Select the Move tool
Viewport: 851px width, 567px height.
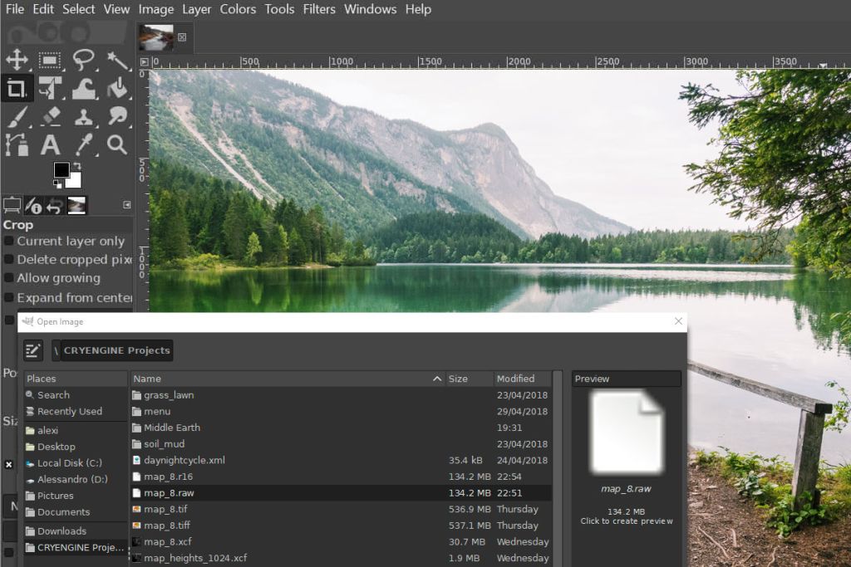click(x=17, y=60)
